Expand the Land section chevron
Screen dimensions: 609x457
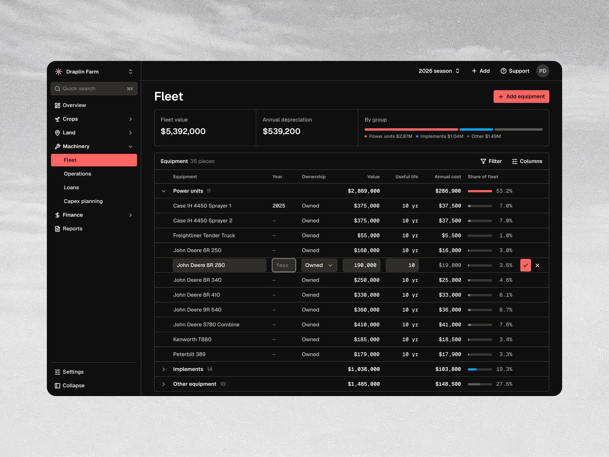[131, 133]
